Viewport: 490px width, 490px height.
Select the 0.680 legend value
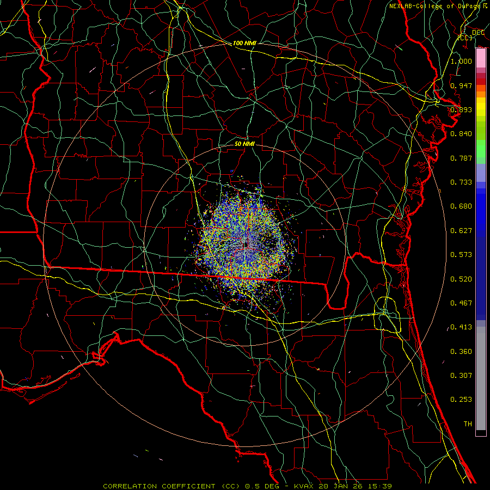tap(461, 206)
